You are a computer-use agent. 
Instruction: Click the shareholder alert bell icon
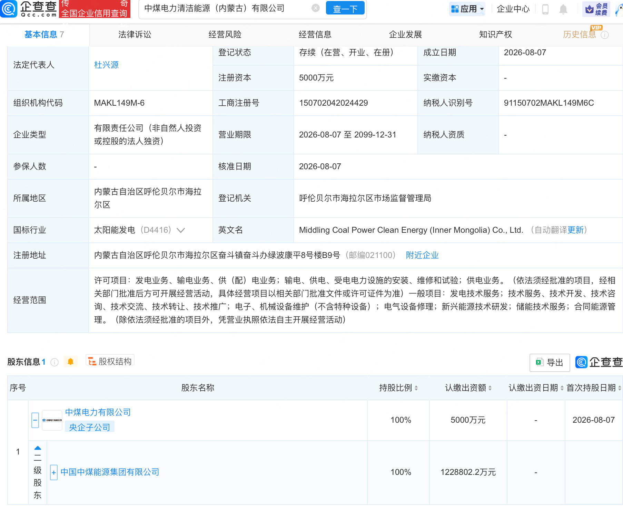pyautogui.click(x=71, y=362)
